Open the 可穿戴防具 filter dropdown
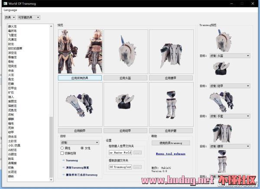 point(29,17)
